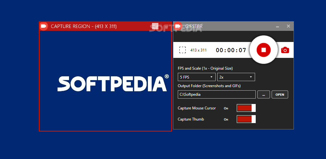Click the white square button in Capture Region title
This screenshot has height=159, width=326.
click(155, 26)
